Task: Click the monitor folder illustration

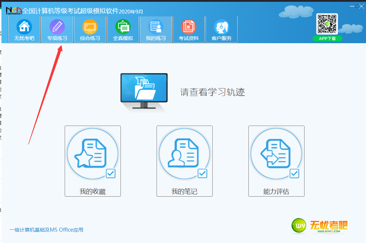Action: coord(144,88)
